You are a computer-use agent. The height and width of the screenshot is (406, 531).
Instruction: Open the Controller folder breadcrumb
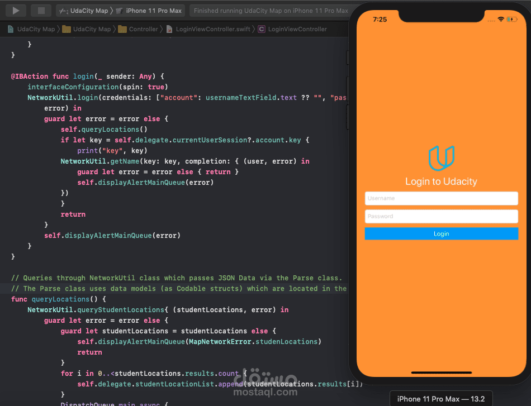pos(138,29)
